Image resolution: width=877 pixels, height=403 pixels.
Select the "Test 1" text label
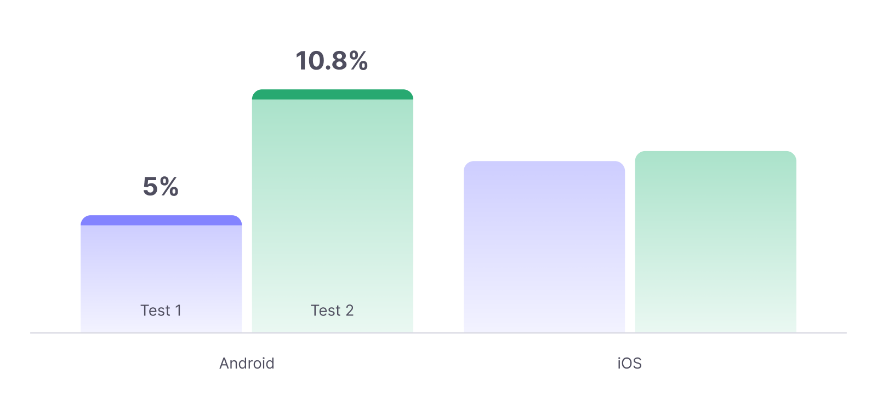(x=161, y=310)
